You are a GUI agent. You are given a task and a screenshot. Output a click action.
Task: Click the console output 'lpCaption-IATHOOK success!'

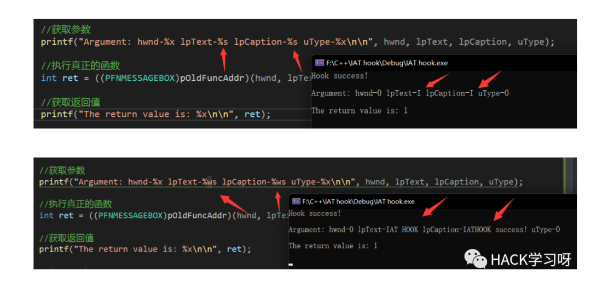point(474,229)
